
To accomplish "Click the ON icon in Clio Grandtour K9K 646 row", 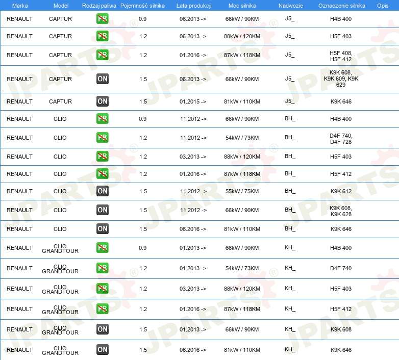I will coord(102,350).
